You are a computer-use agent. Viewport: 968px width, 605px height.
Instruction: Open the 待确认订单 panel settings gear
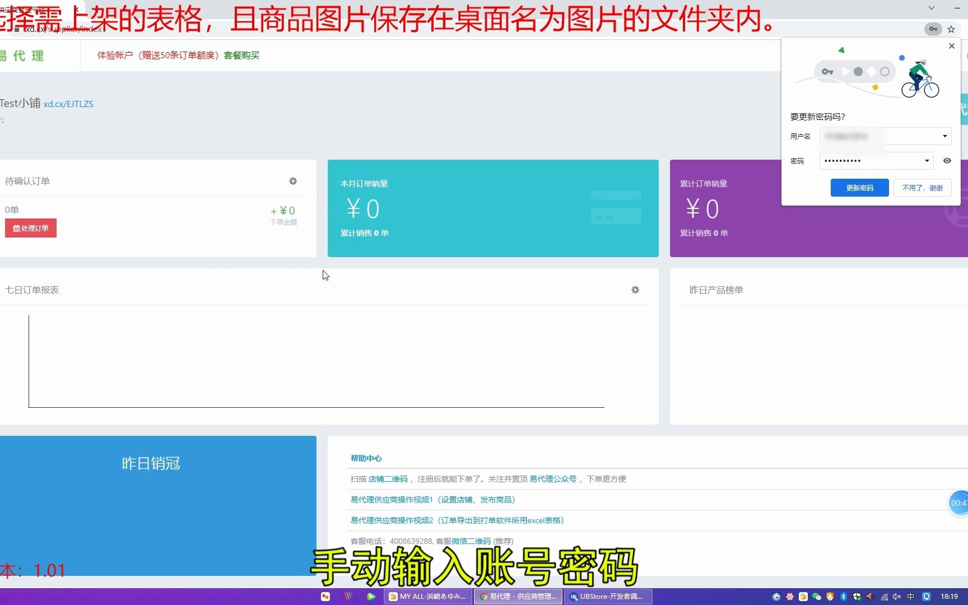coord(292,181)
